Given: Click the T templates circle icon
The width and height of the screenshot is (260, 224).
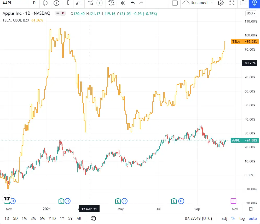Looking at the screenshot, I should (x=100, y=3).
